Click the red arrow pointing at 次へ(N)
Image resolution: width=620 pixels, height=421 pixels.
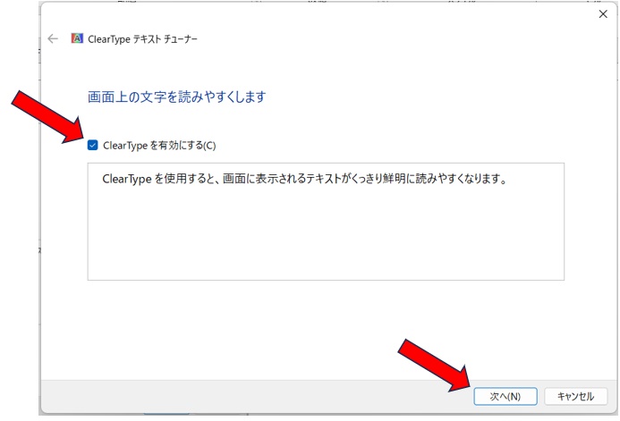tap(434, 363)
